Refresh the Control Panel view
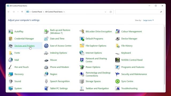The width and height of the screenshot is (171, 96). pyautogui.click(x=111, y=12)
